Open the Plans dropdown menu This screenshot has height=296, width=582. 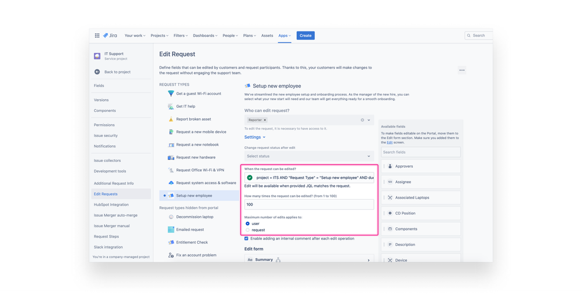250,36
